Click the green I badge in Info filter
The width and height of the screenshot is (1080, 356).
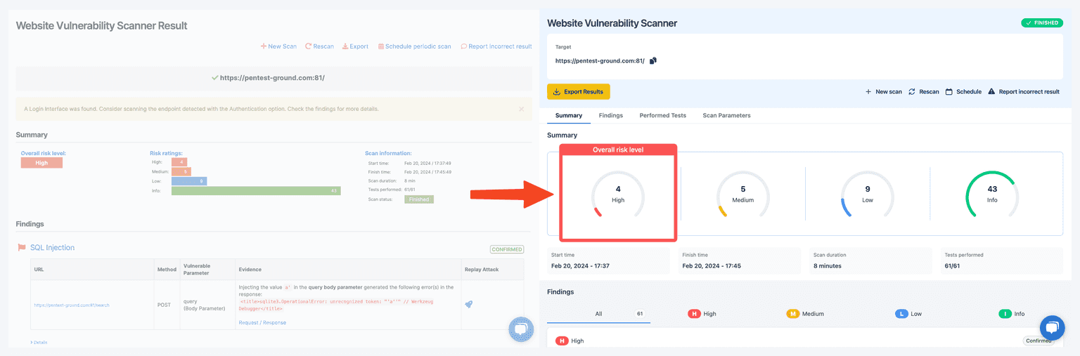coord(1005,314)
